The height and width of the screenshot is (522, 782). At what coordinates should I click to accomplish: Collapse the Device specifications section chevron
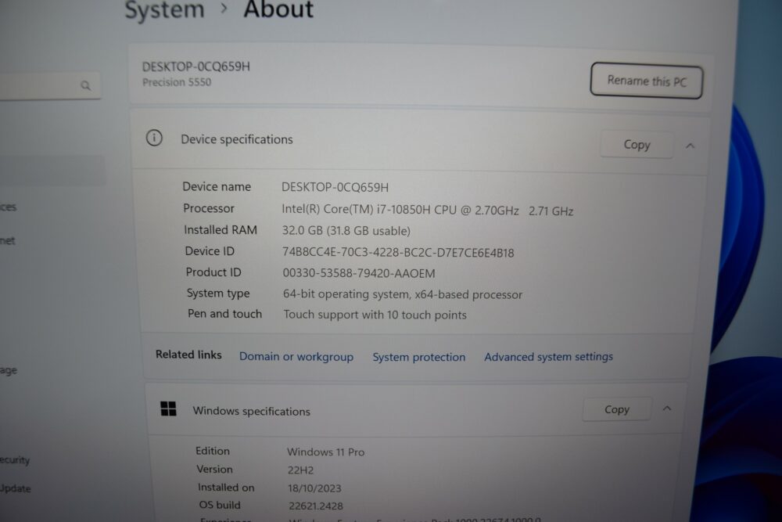click(690, 146)
